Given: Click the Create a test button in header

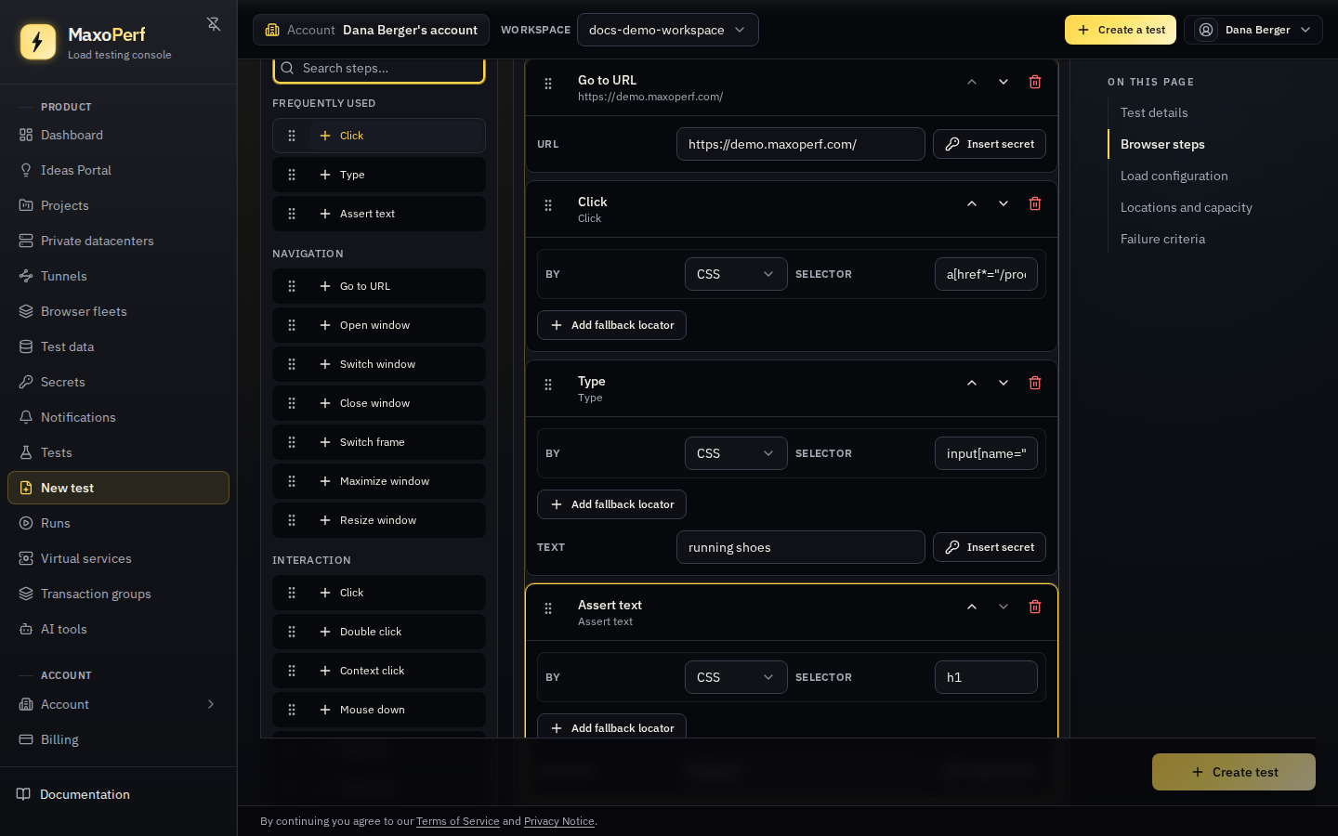Looking at the screenshot, I should coord(1121,30).
